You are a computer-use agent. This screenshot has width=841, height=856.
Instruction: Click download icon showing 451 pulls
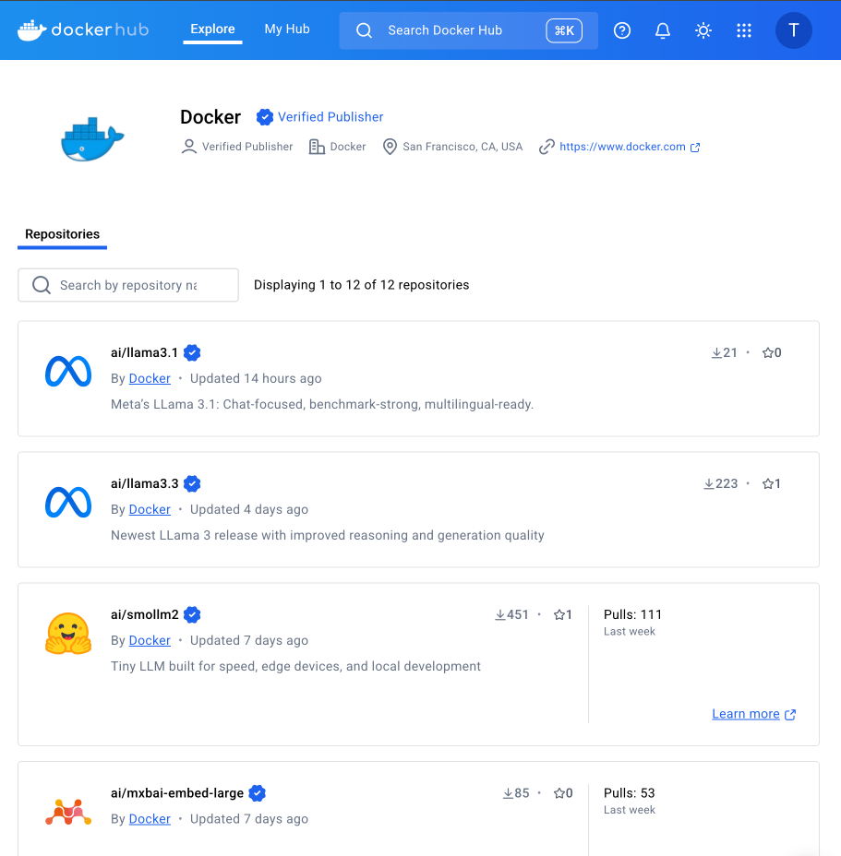coord(500,615)
